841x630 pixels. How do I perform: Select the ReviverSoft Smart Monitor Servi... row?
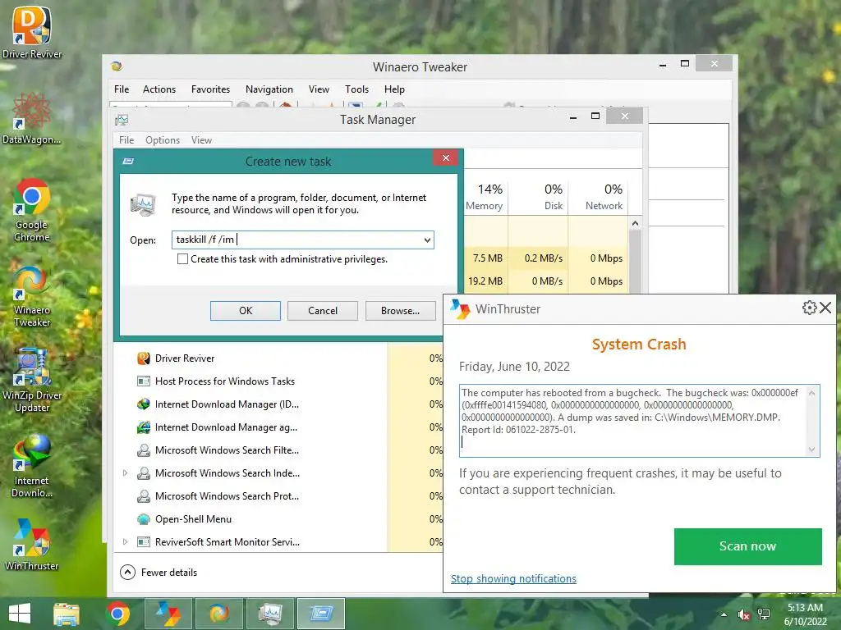click(278, 542)
